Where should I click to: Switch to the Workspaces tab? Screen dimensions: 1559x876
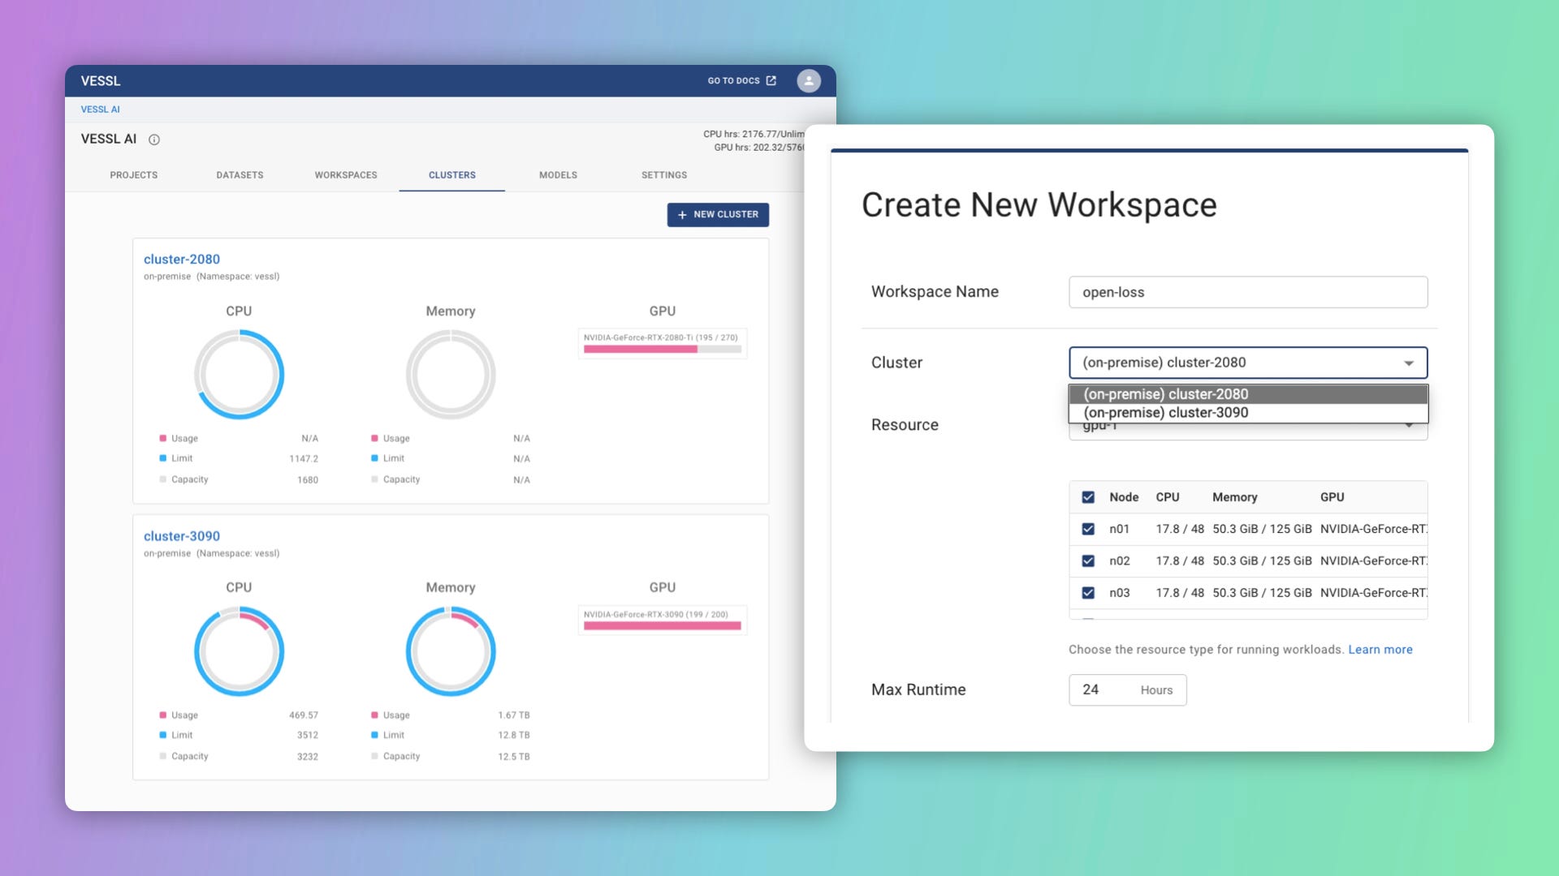click(x=346, y=175)
